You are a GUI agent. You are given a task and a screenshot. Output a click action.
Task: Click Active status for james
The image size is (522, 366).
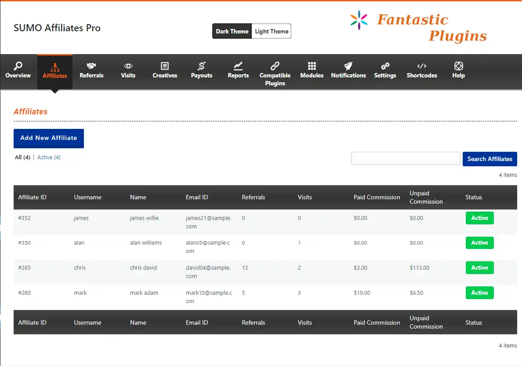click(479, 218)
